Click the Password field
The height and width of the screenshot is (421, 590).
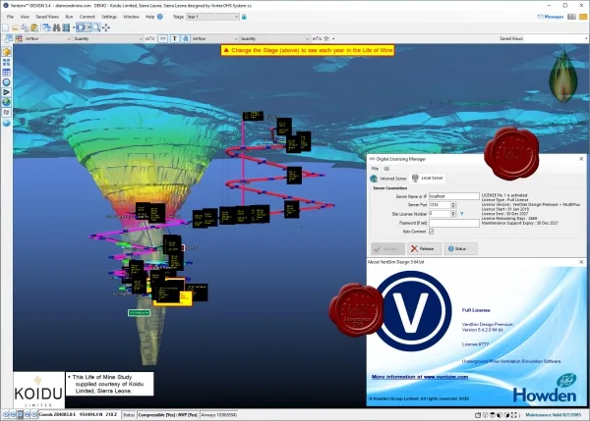(454, 223)
